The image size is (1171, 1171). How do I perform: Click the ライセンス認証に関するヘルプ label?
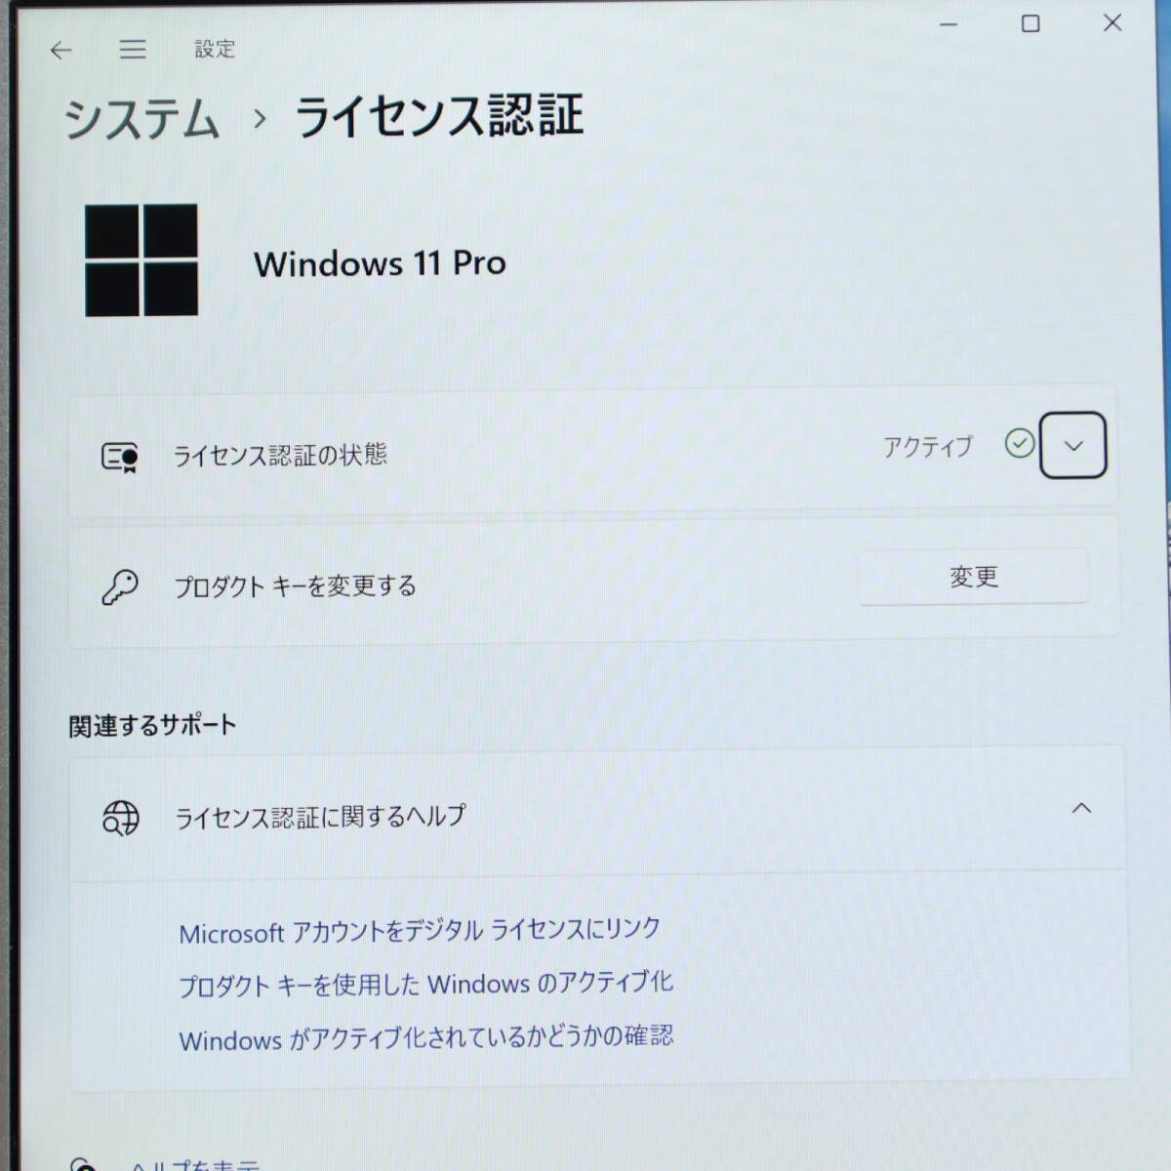click(320, 817)
